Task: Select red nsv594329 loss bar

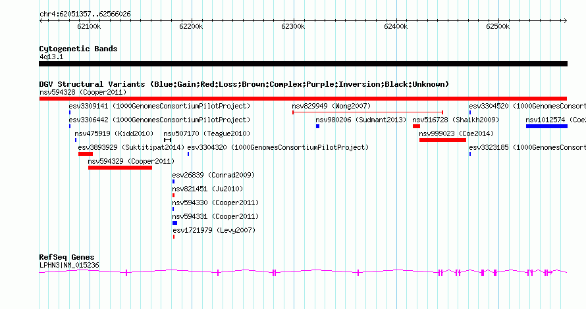Action: (x=120, y=168)
